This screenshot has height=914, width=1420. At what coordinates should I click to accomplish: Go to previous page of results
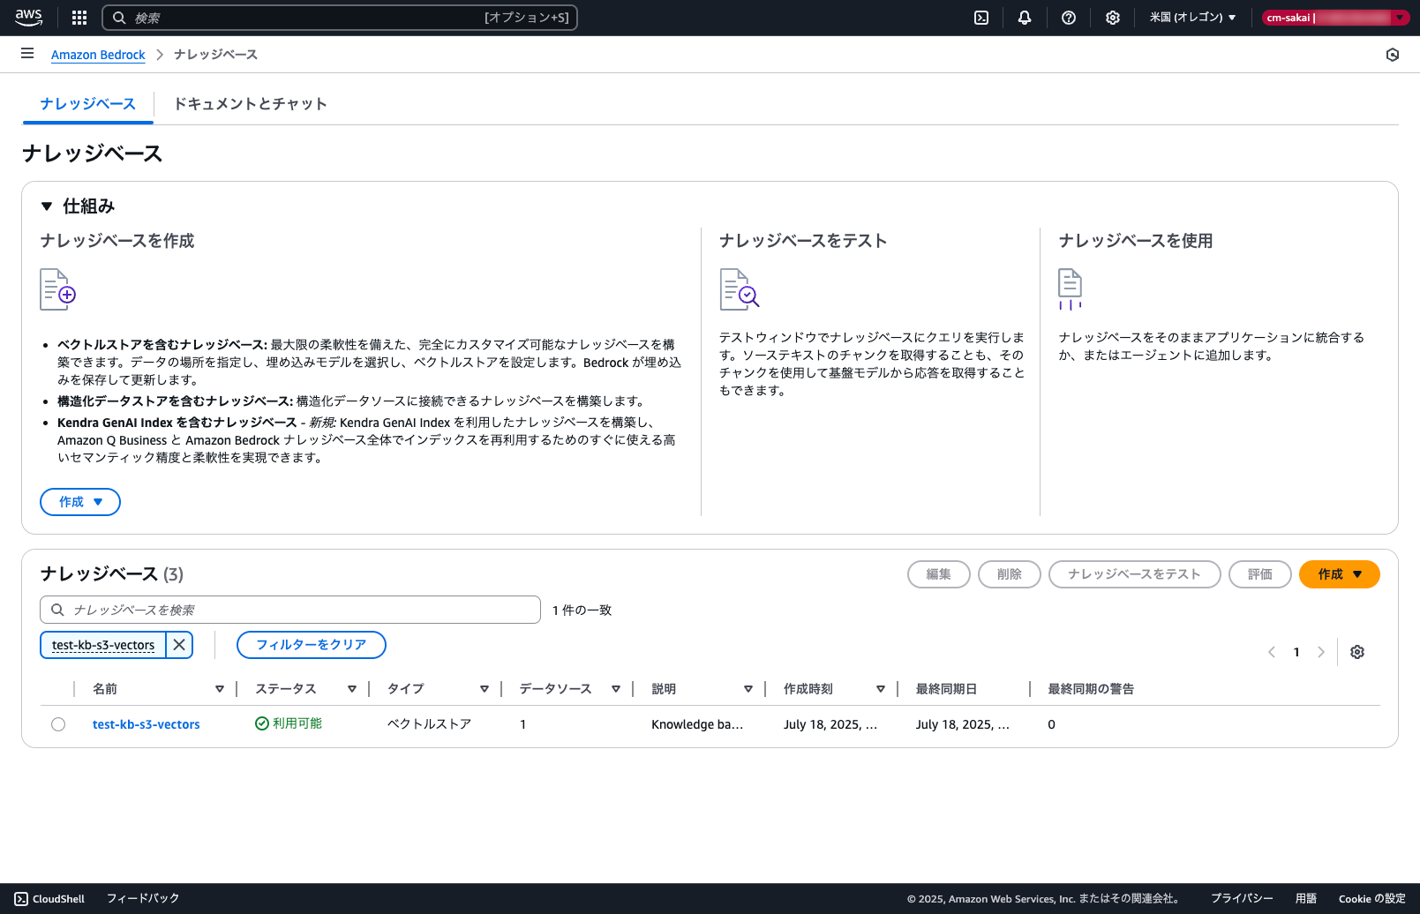(1272, 652)
